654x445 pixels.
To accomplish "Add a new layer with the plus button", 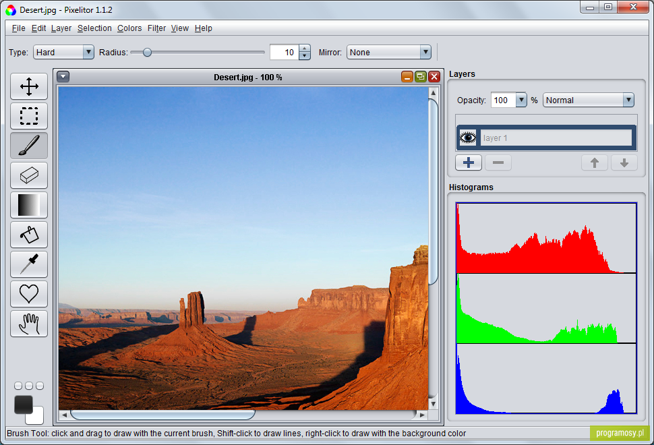I will coord(469,162).
